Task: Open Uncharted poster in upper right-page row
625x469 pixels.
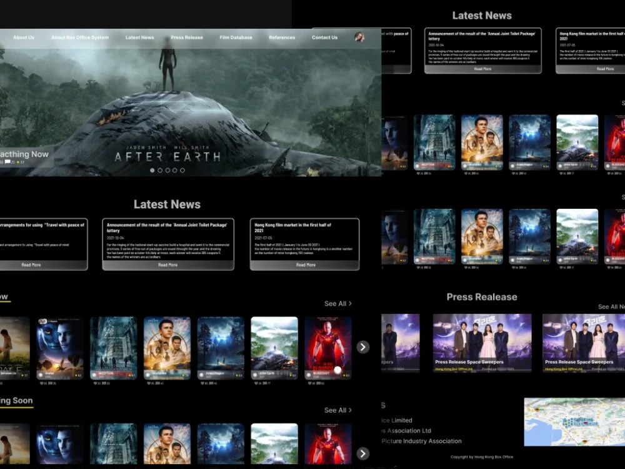Action: pyautogui.click(x=482, y=143)
